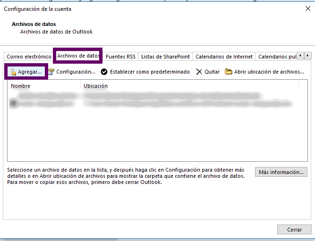
Task: Open the partially visible Calendarios publicados tab
Action: tap(277, 57)
